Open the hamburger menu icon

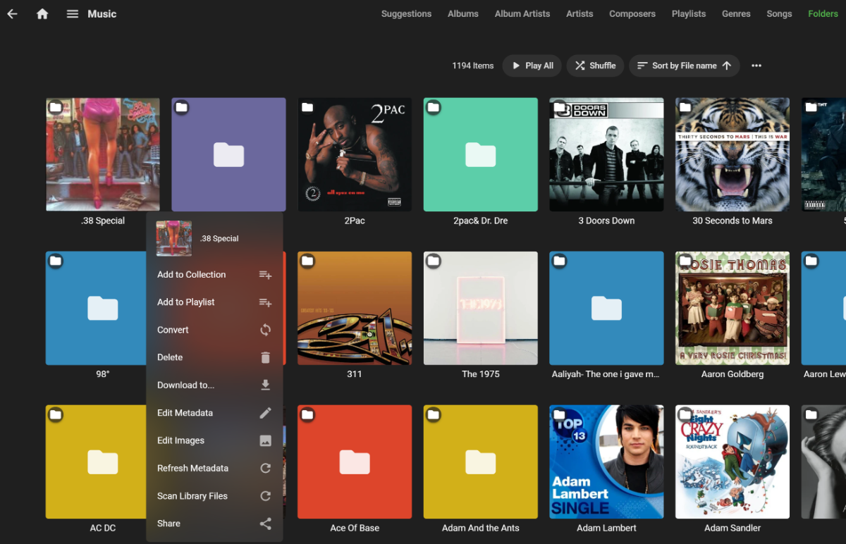(72, 14)
